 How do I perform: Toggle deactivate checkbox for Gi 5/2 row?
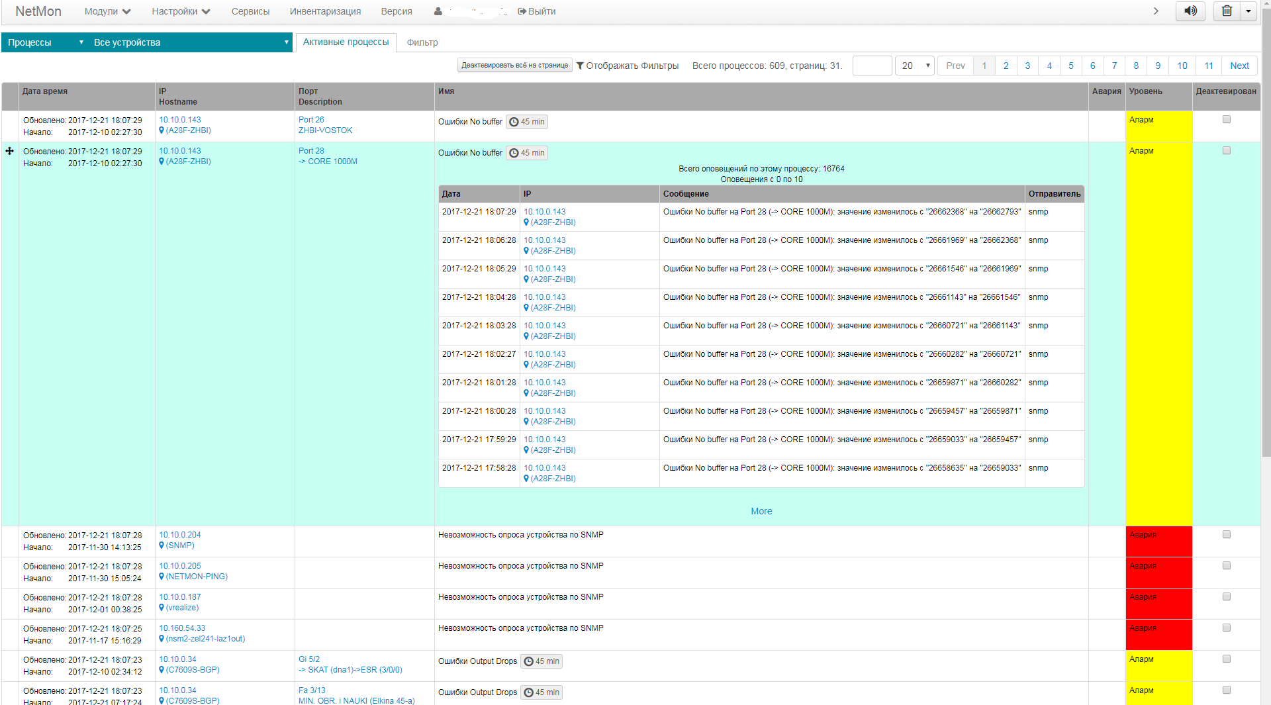pos(1226,659)
